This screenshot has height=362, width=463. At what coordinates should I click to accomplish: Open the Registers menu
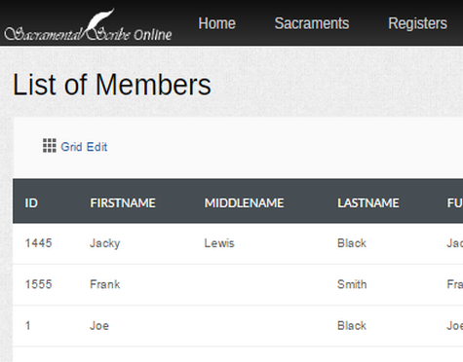(417, 23)
